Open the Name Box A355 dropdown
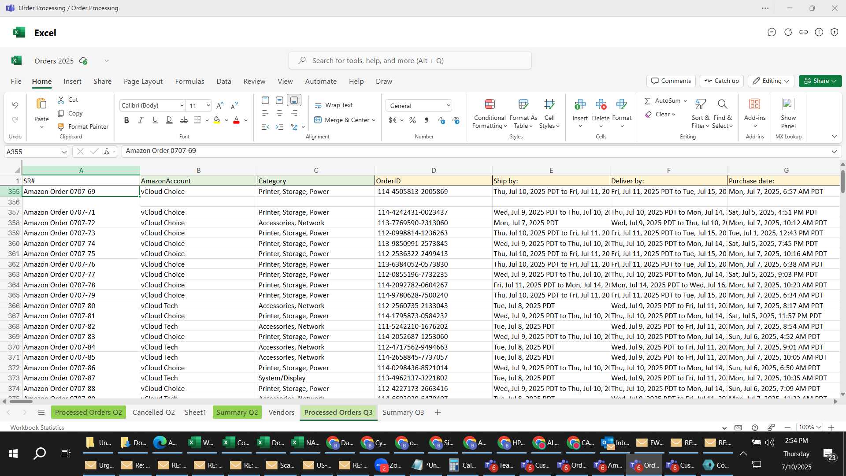846x476 pixels. point(64,152)
